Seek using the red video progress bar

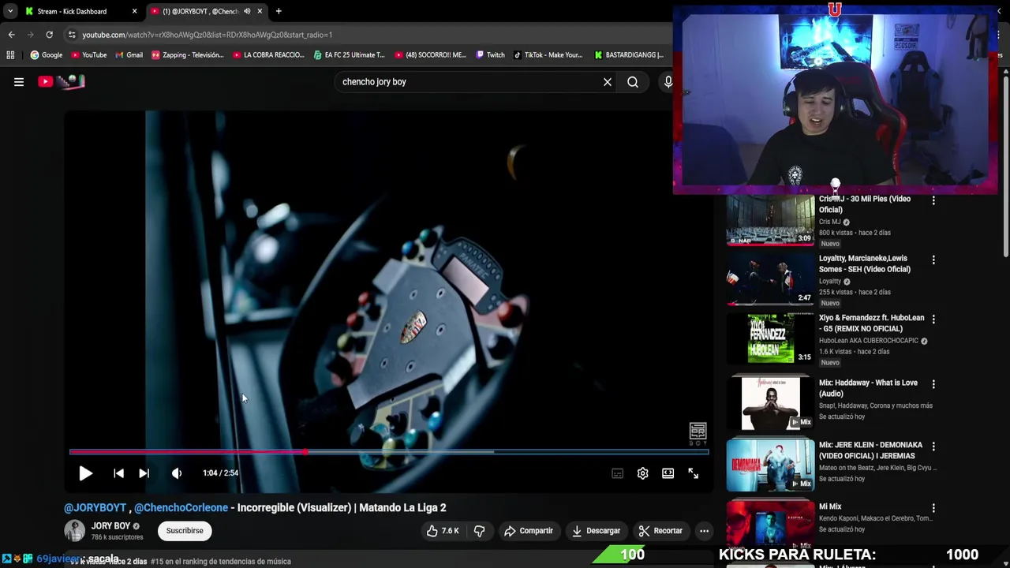click(x=389, y=452)
